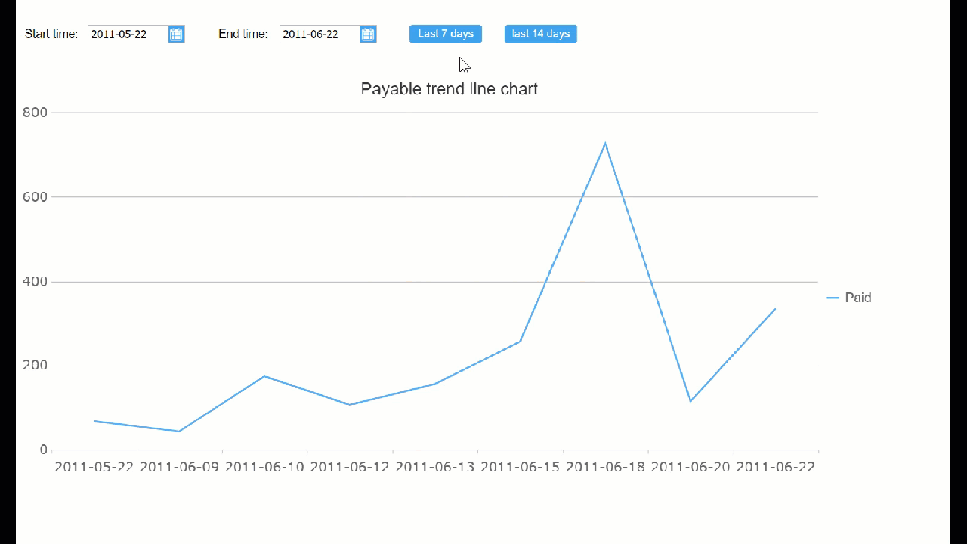Select the first data point at 2011-05-22
Screen dimensions: 967x544
pos(94,421)
